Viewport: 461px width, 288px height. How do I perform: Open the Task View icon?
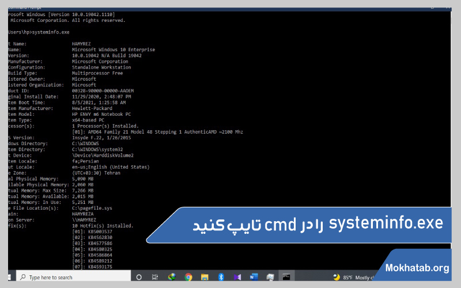tap(155, 277)
